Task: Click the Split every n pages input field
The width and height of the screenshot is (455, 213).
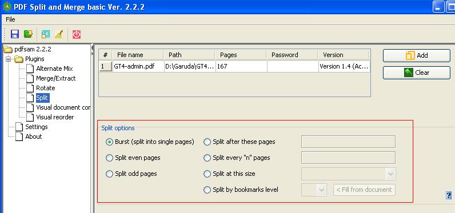Action: [x=348, y=158]
